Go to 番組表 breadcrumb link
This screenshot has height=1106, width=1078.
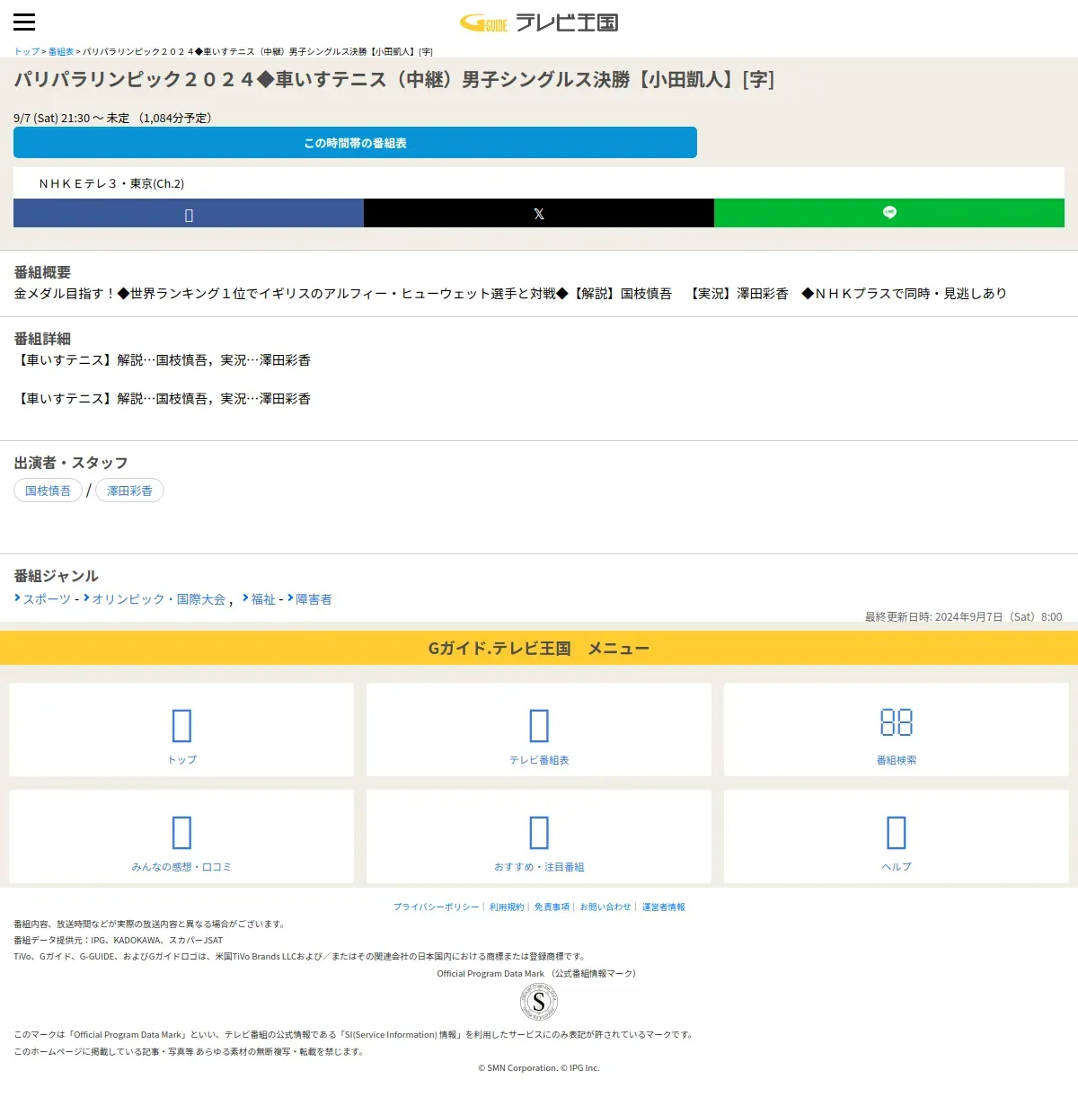click(x=61, y=51)
